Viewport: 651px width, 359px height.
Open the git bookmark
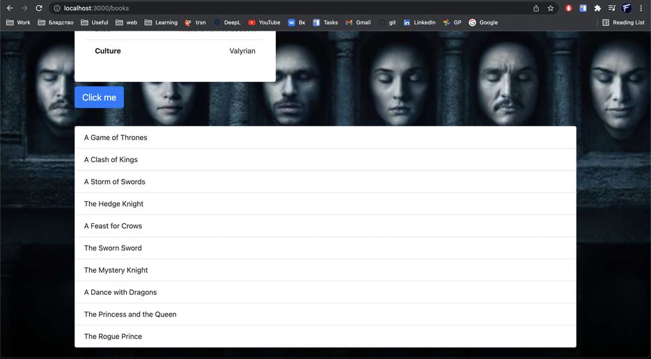(x=387, y=22)
